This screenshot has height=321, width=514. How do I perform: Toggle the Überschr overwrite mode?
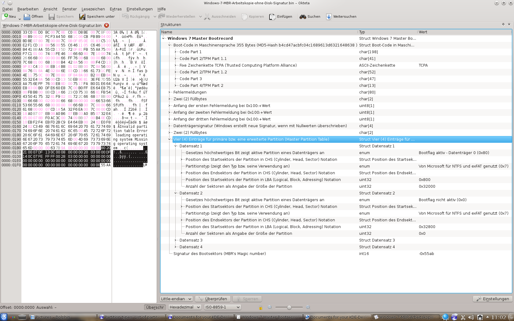pos(155,307)
